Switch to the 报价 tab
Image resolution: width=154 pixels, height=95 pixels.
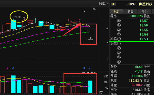click(x=117, y=11)
